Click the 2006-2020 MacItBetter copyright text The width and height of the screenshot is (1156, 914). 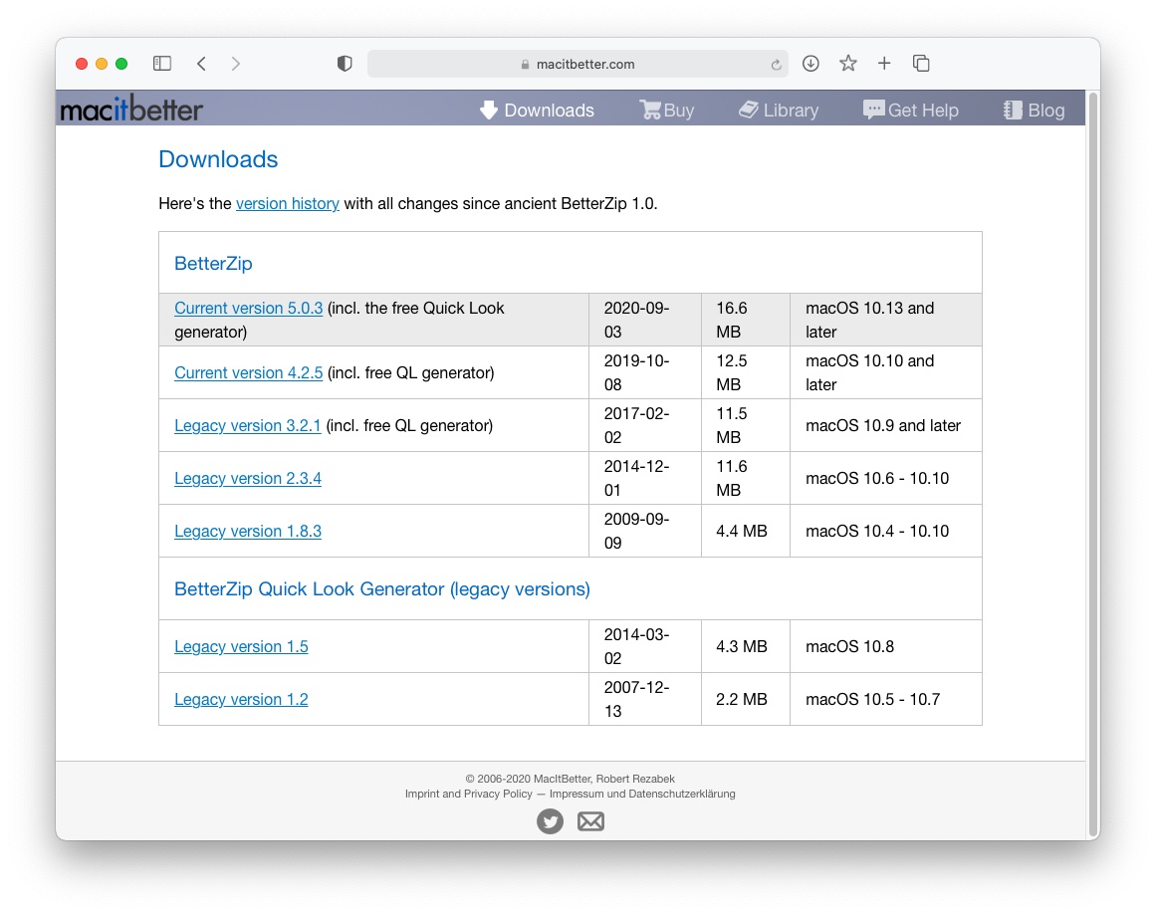point(570,779)
